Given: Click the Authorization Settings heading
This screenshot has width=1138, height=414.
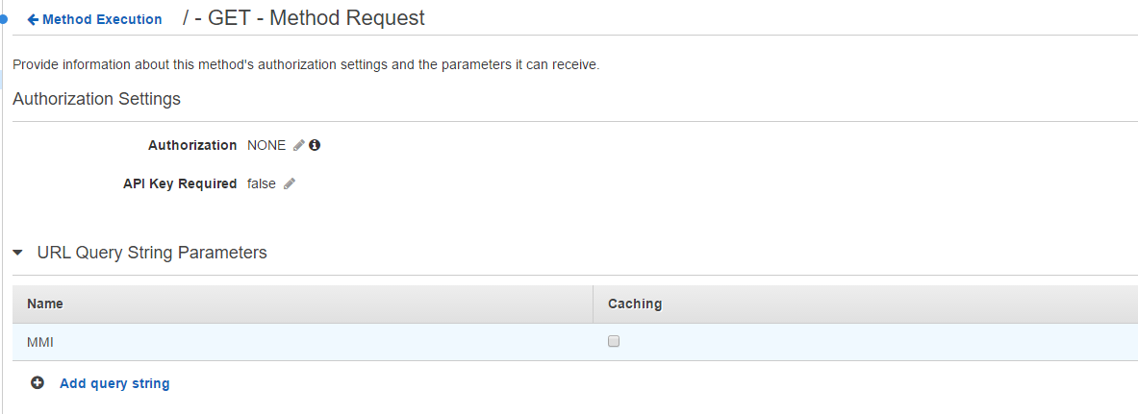Looking at the screenshot, I should [96, 99].
